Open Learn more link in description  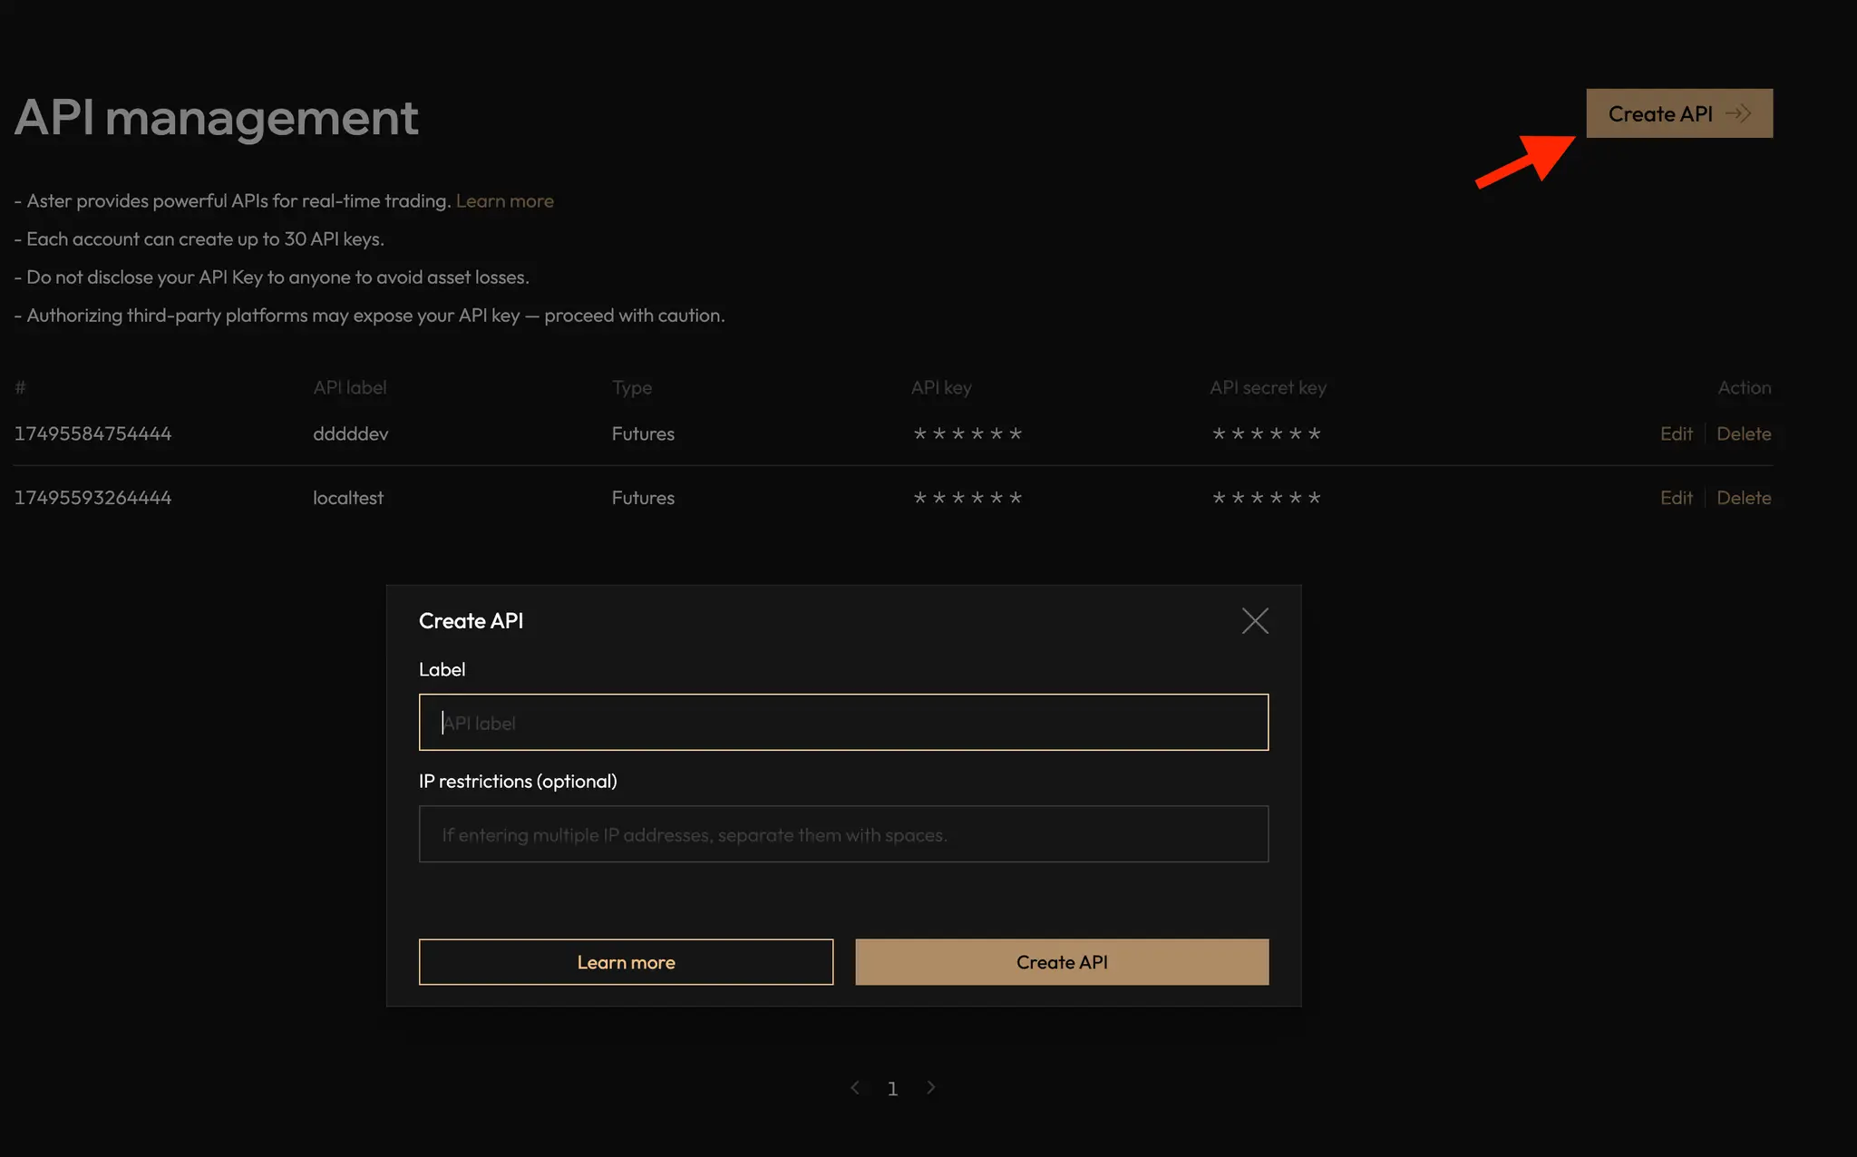[504, 201]
